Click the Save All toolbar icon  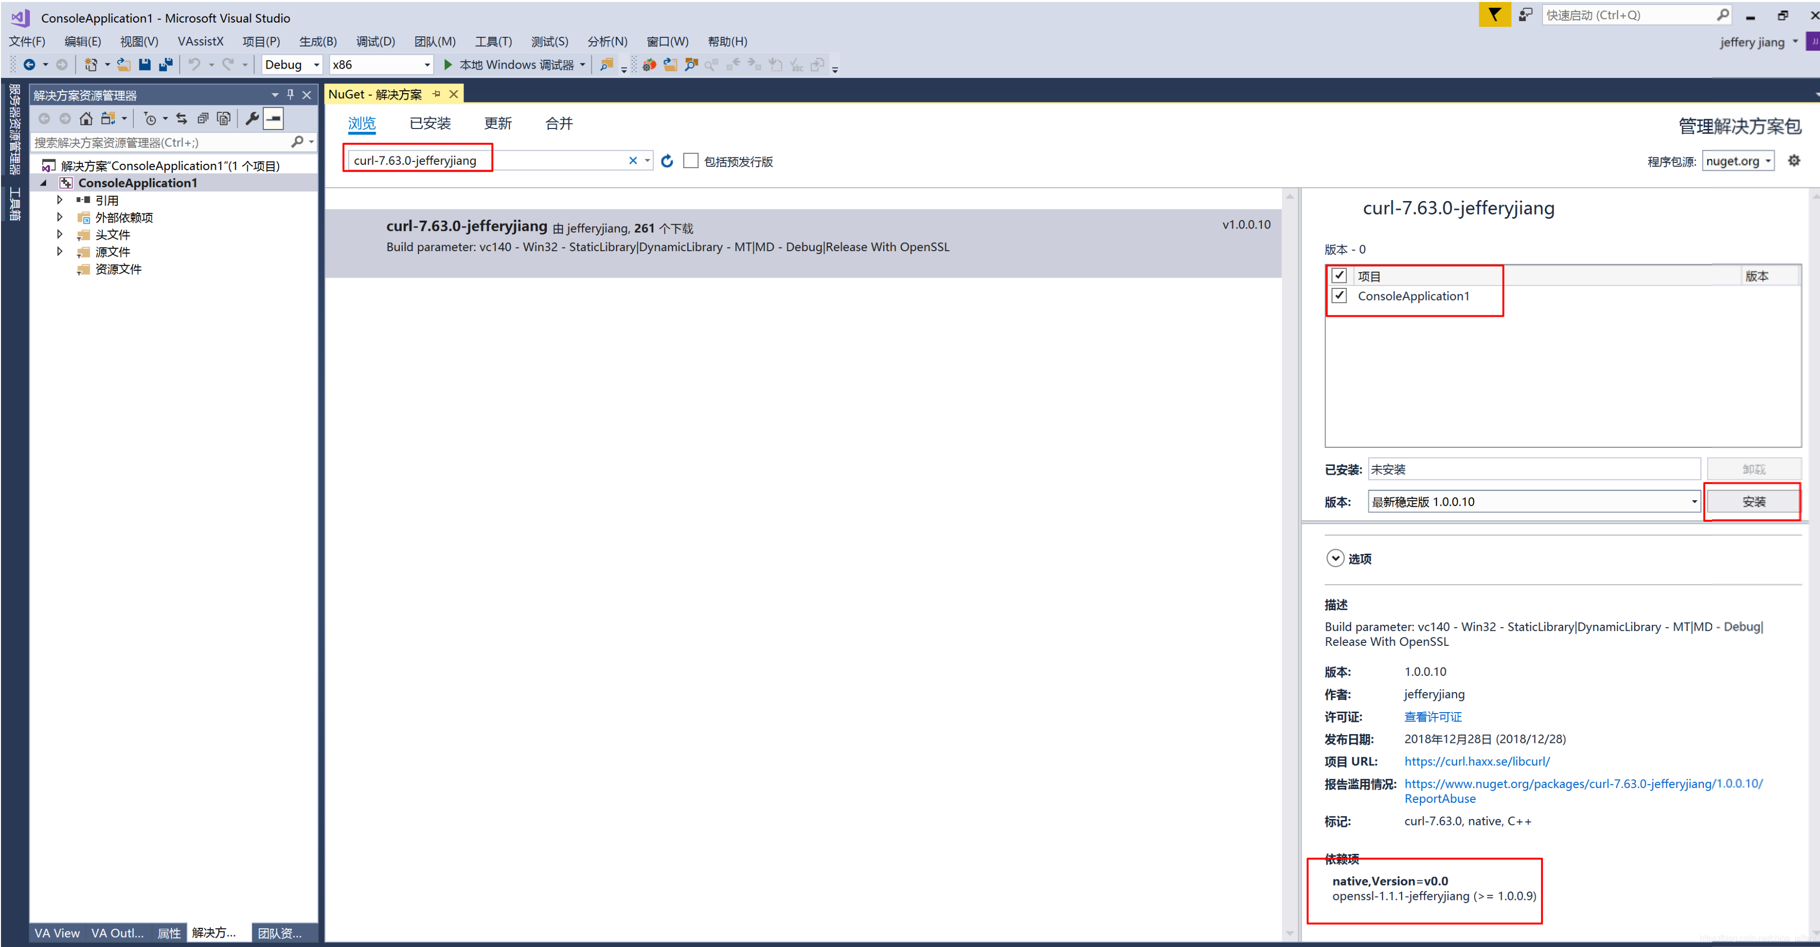(166, 64)
